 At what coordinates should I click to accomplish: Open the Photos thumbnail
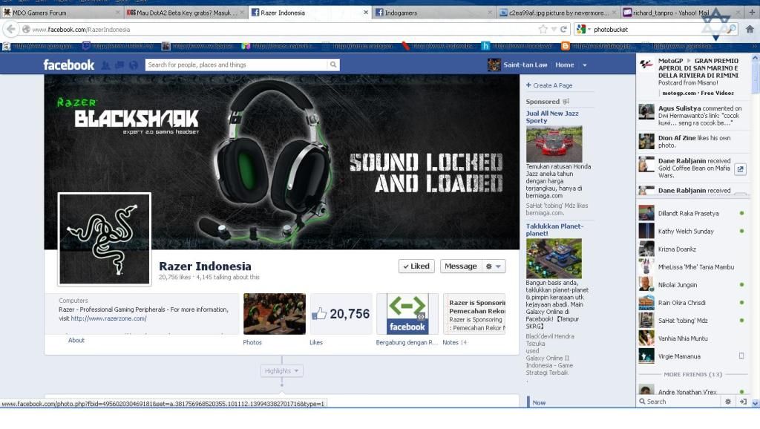pyautogui.click(x=275, y=314)
